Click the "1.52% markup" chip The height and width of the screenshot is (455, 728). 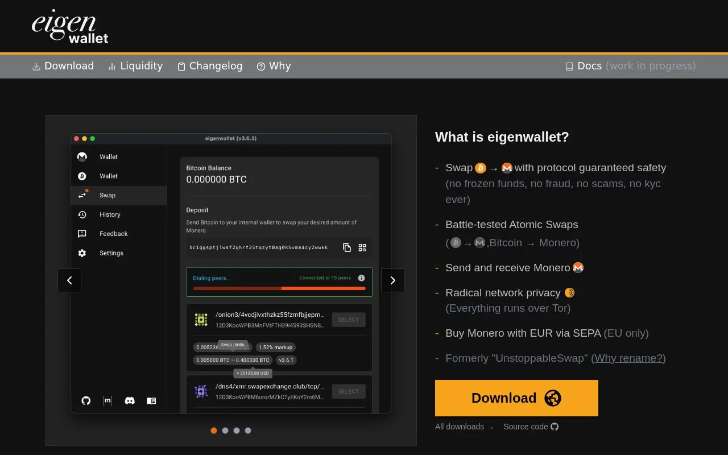click(x=276, y=347)
